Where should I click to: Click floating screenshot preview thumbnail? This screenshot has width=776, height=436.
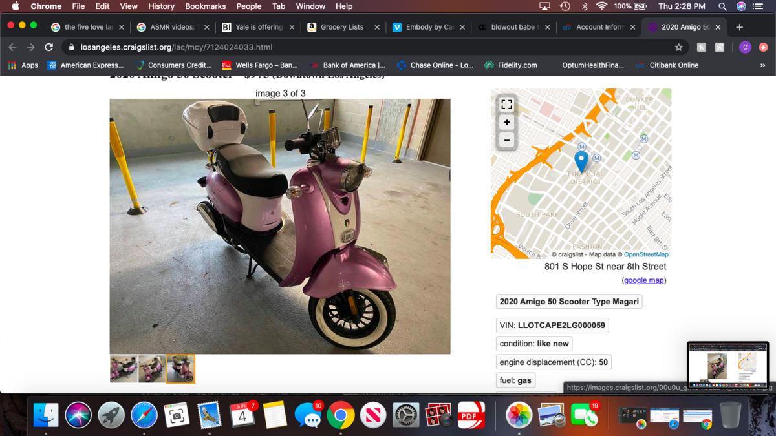pyautogui.click(x=727, y=364)
